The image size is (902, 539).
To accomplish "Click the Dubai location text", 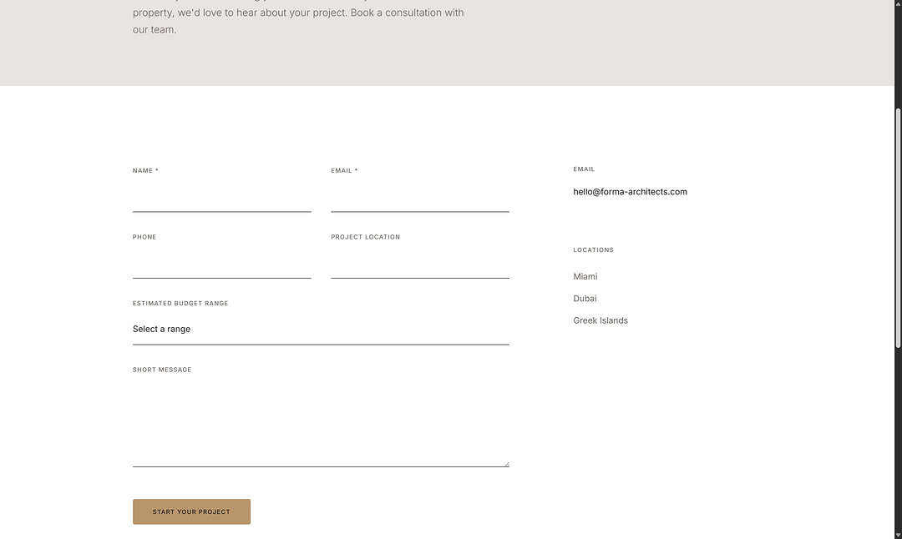I will coord(585,298).
